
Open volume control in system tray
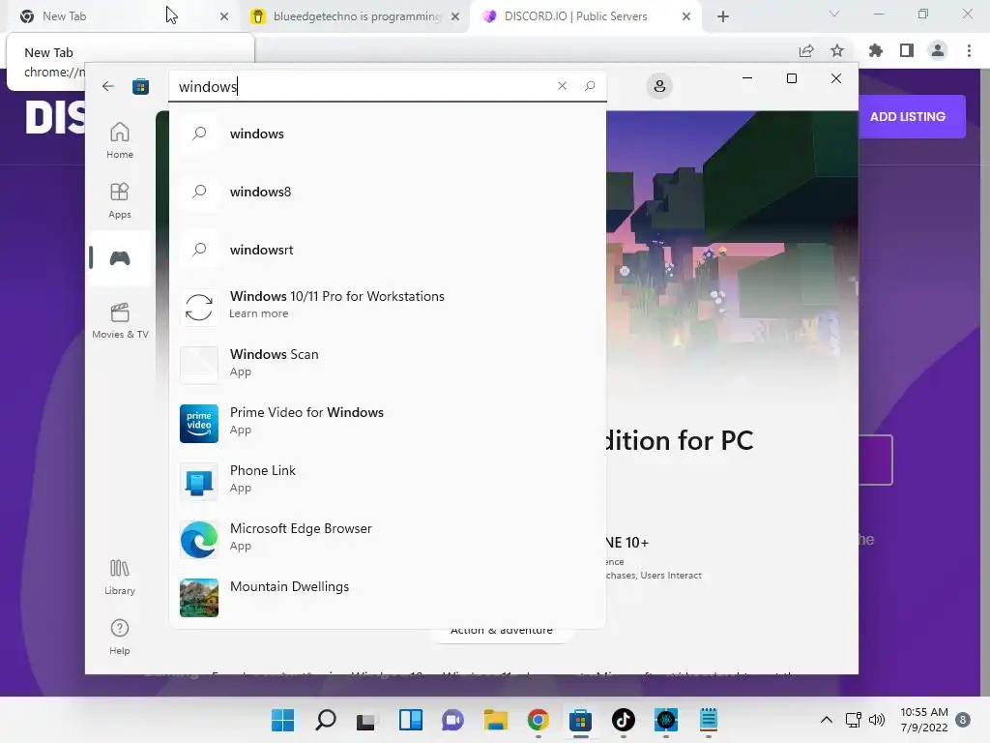coord(876,720)
